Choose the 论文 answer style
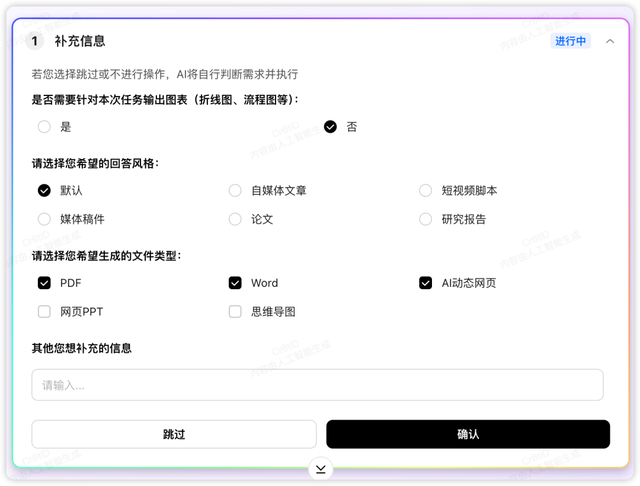The width and height of the screenshot is (640, 486). [x=235, y=219]
